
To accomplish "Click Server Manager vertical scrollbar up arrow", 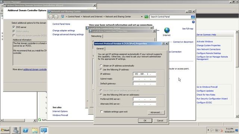I will [x=237, y=32].
